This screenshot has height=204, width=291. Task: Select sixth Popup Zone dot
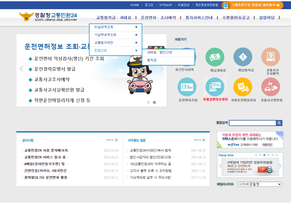(277, 155)
